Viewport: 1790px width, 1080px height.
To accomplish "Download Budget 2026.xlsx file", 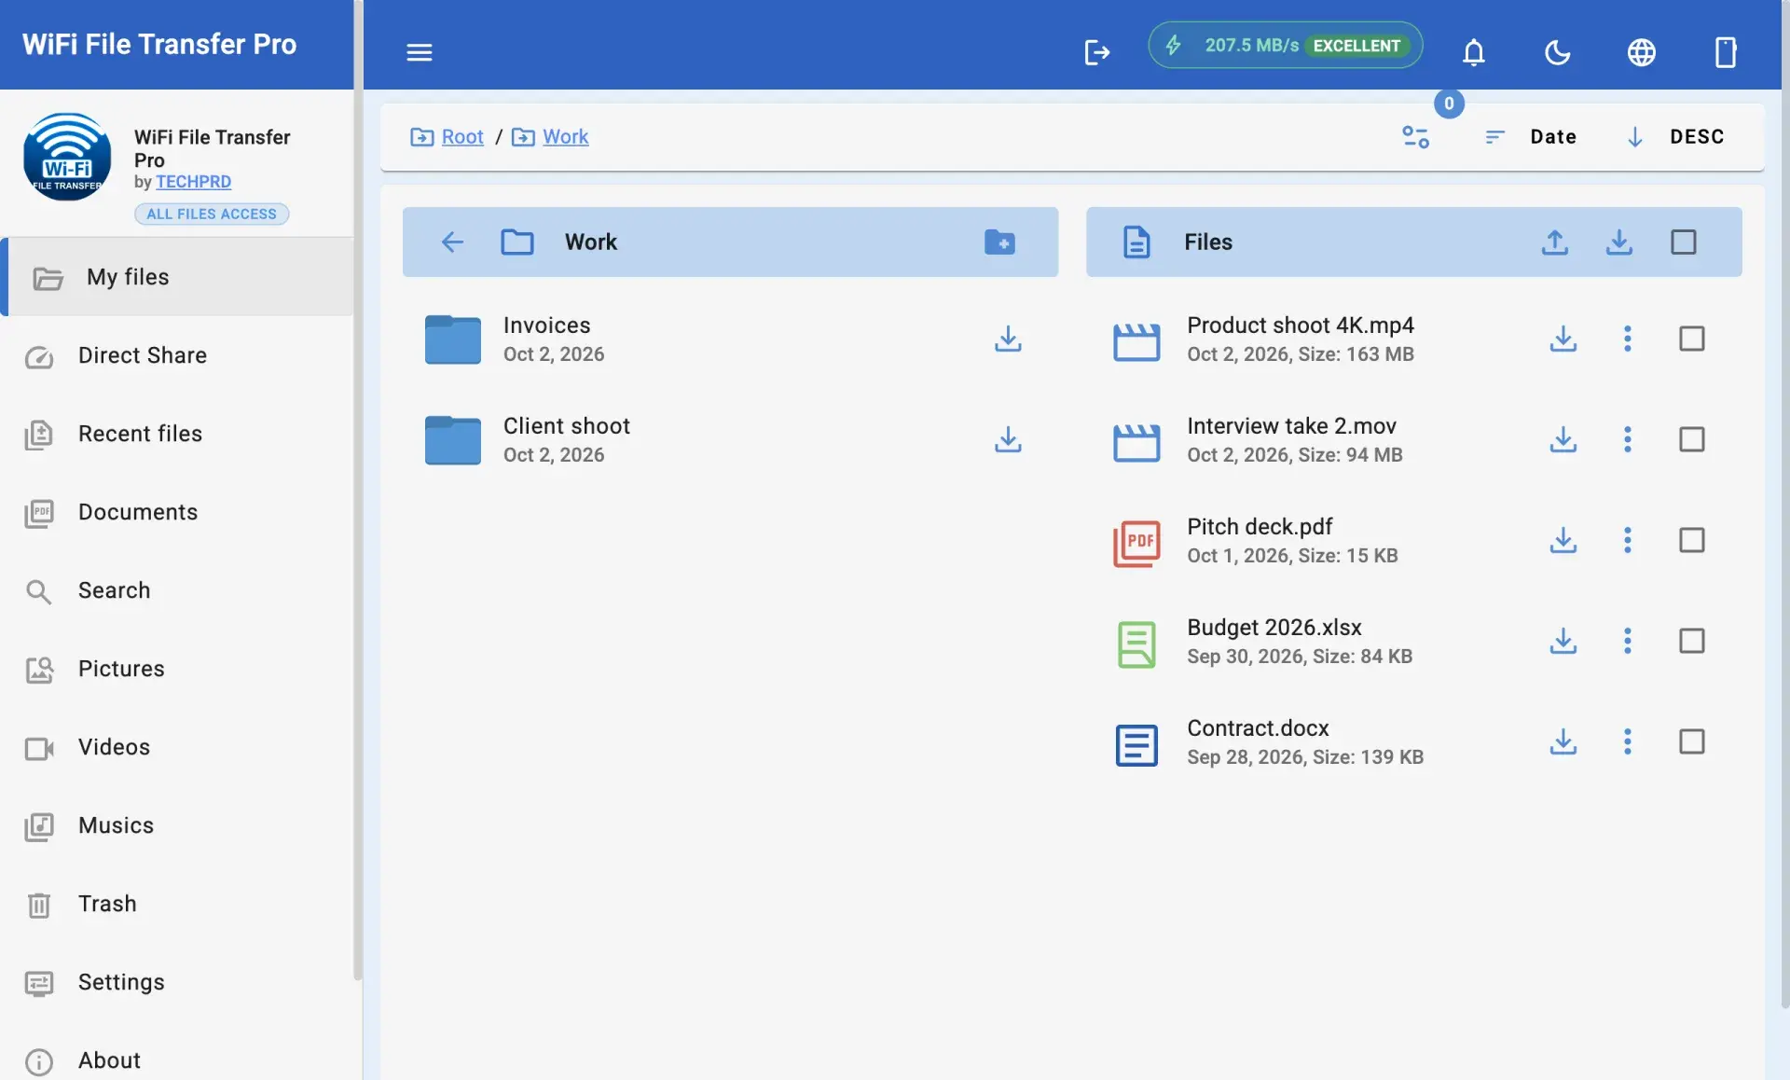I will pos(1563,641).
